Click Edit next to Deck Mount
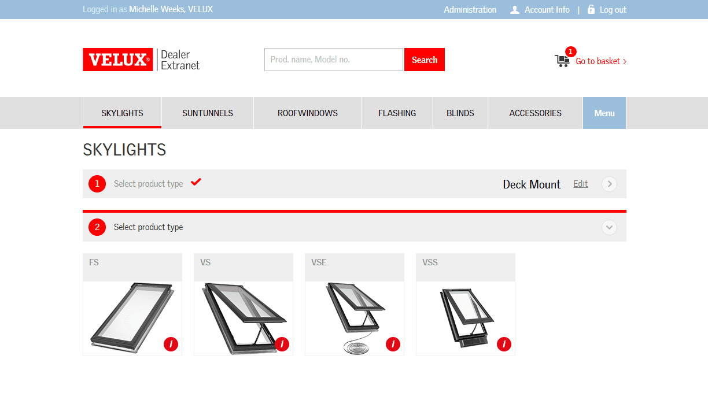 pos(581,184)
